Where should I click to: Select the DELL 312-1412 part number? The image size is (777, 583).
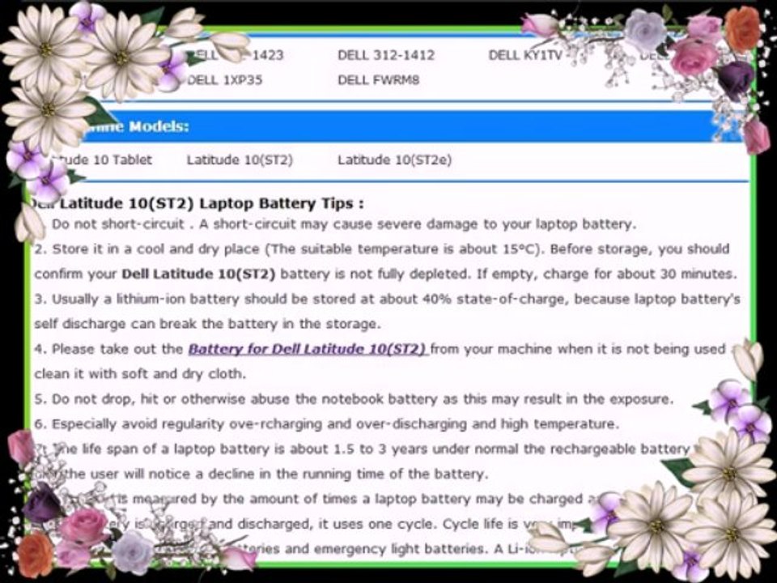386,55
